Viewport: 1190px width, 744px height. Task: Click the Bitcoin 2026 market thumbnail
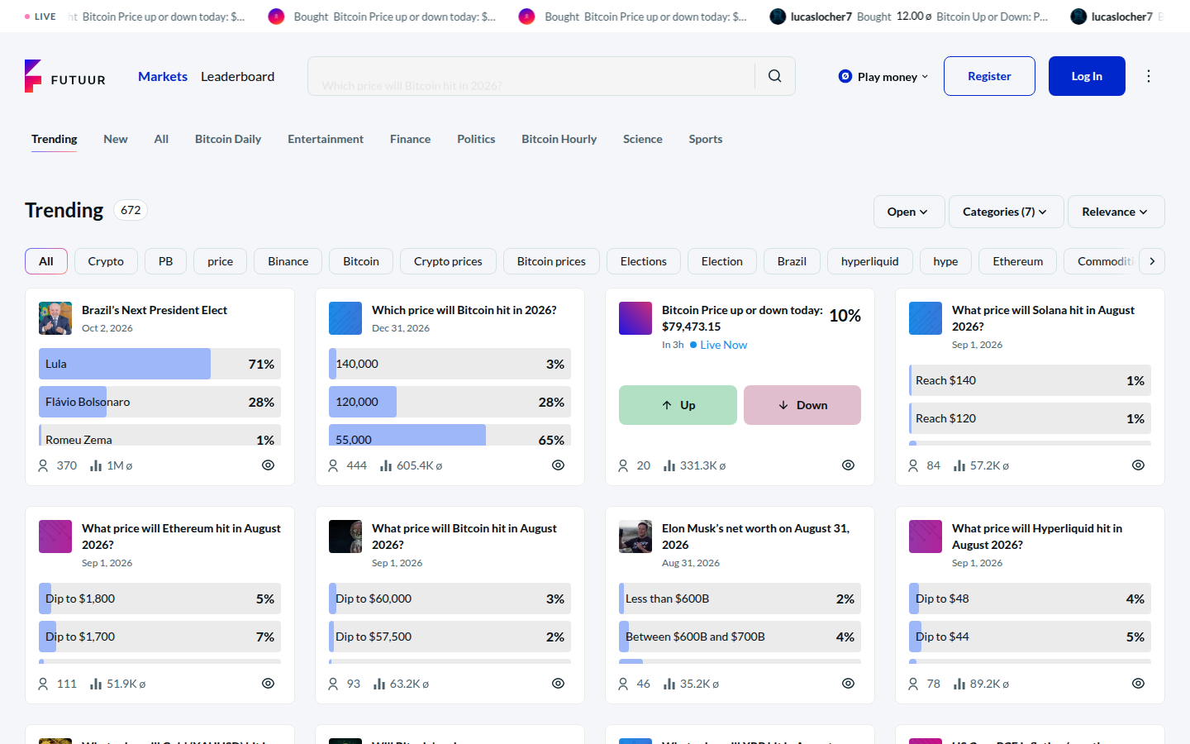pyautogui.click(x=345, y=318)
